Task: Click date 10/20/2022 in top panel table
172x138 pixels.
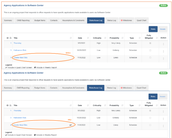Action: pyautogui.click(x=82, y=50)
